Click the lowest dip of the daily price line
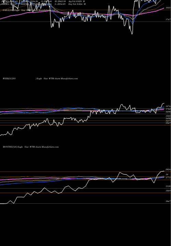Viewport: 171px width, 246px height. click(x=132, y=34)
